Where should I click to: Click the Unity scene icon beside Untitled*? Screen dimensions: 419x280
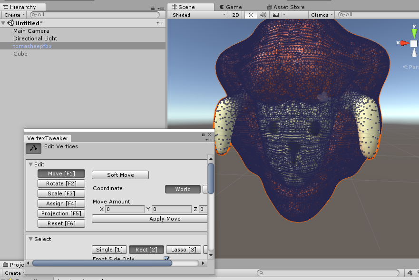(x=10, y=23)
